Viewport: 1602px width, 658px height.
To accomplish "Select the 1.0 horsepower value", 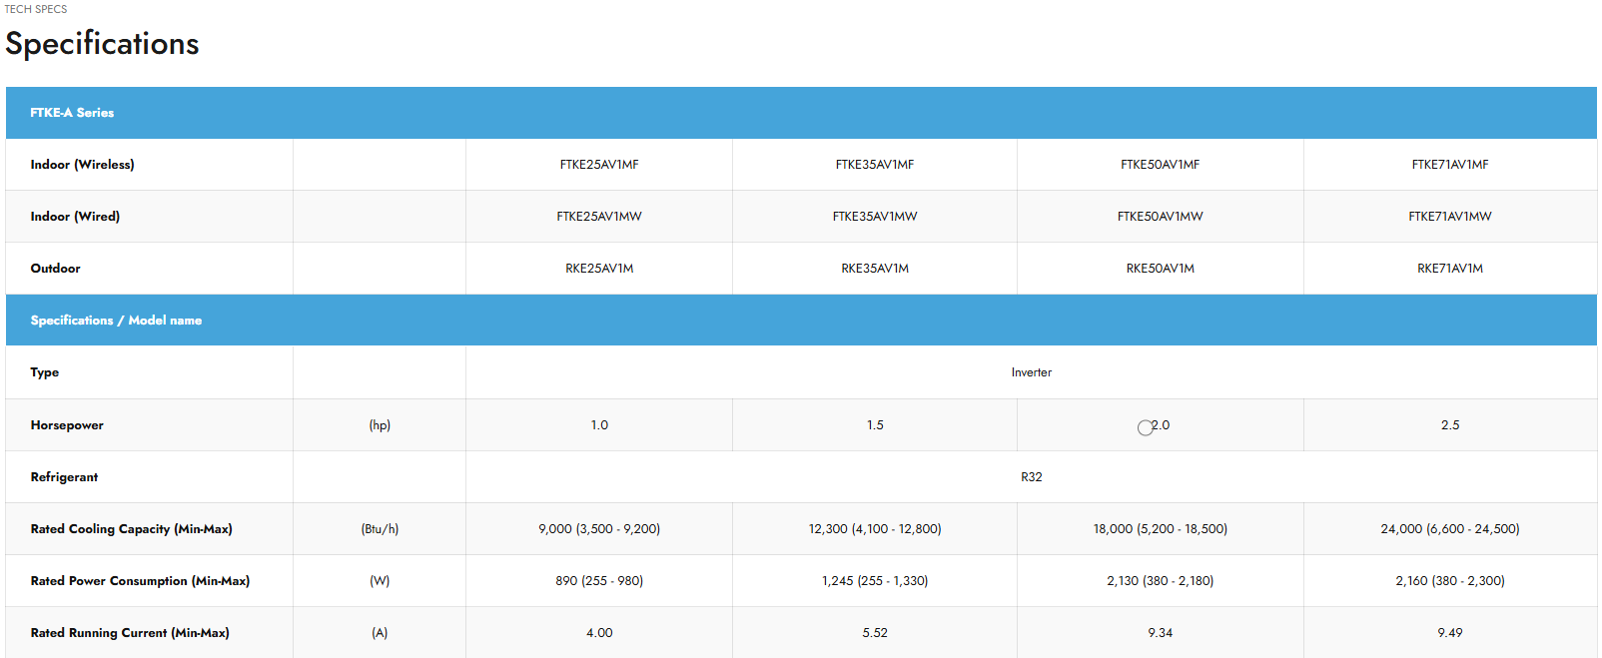I will click(x=599, y=425).
